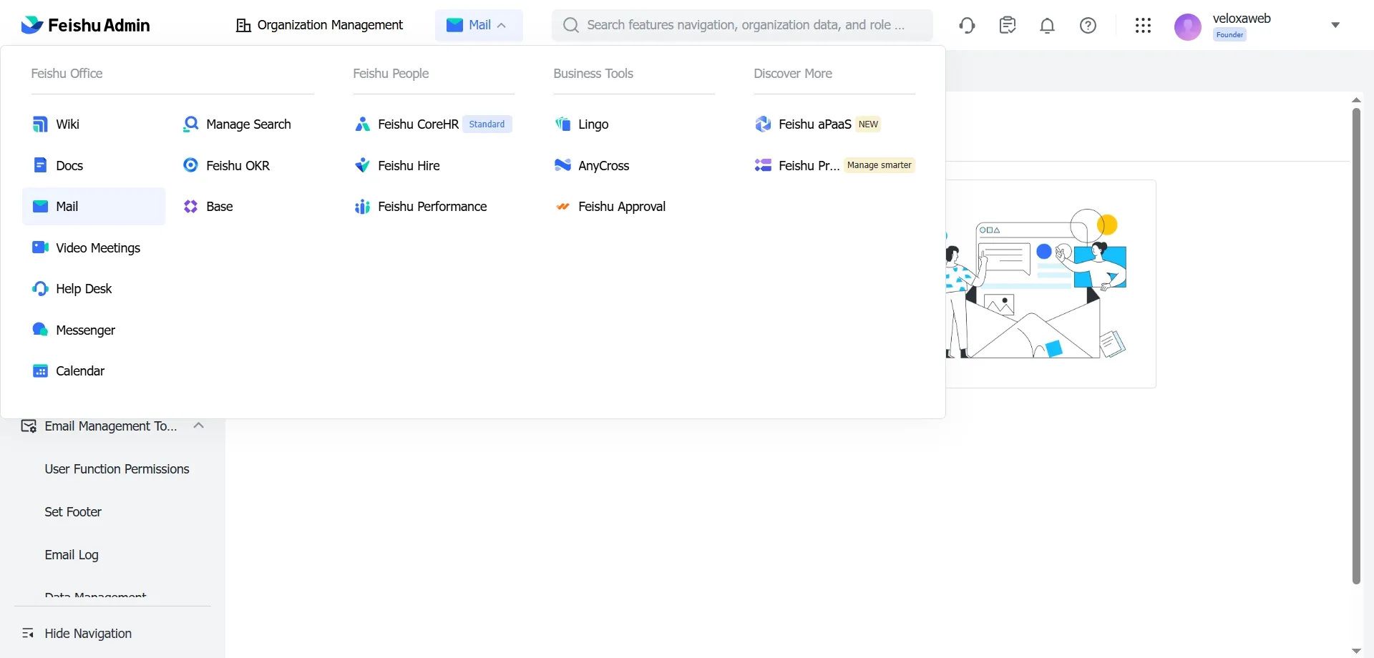
Task: Click the help question mark icon
Action: pos(1088,26)
